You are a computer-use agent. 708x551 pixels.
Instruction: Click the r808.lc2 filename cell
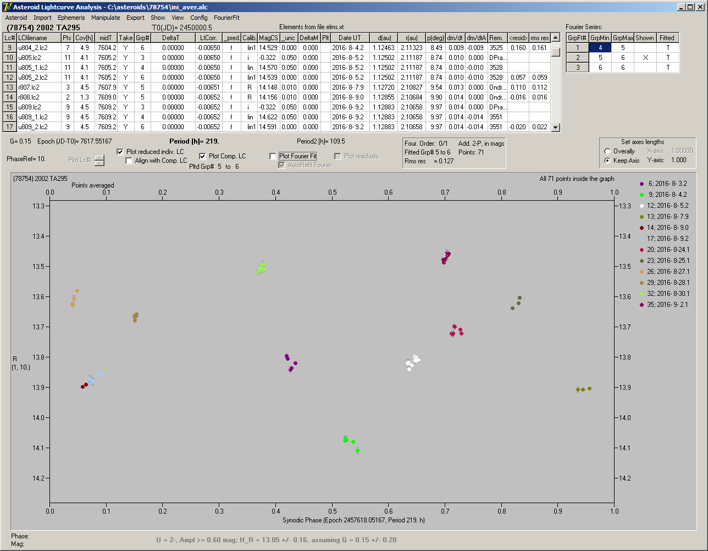tap(38, 97)
